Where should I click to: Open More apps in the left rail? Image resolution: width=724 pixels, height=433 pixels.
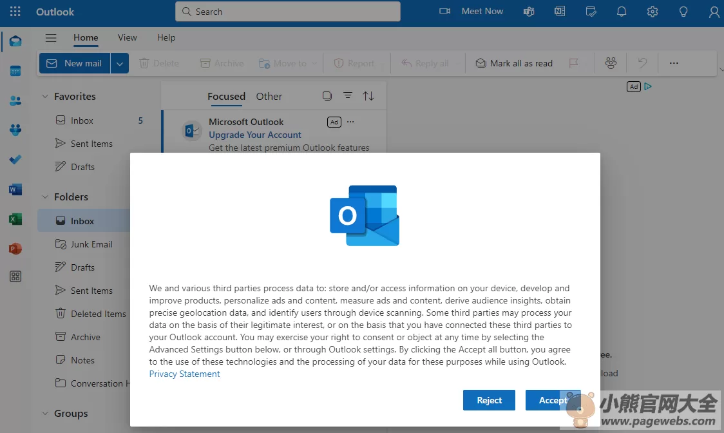pos(15,277)
